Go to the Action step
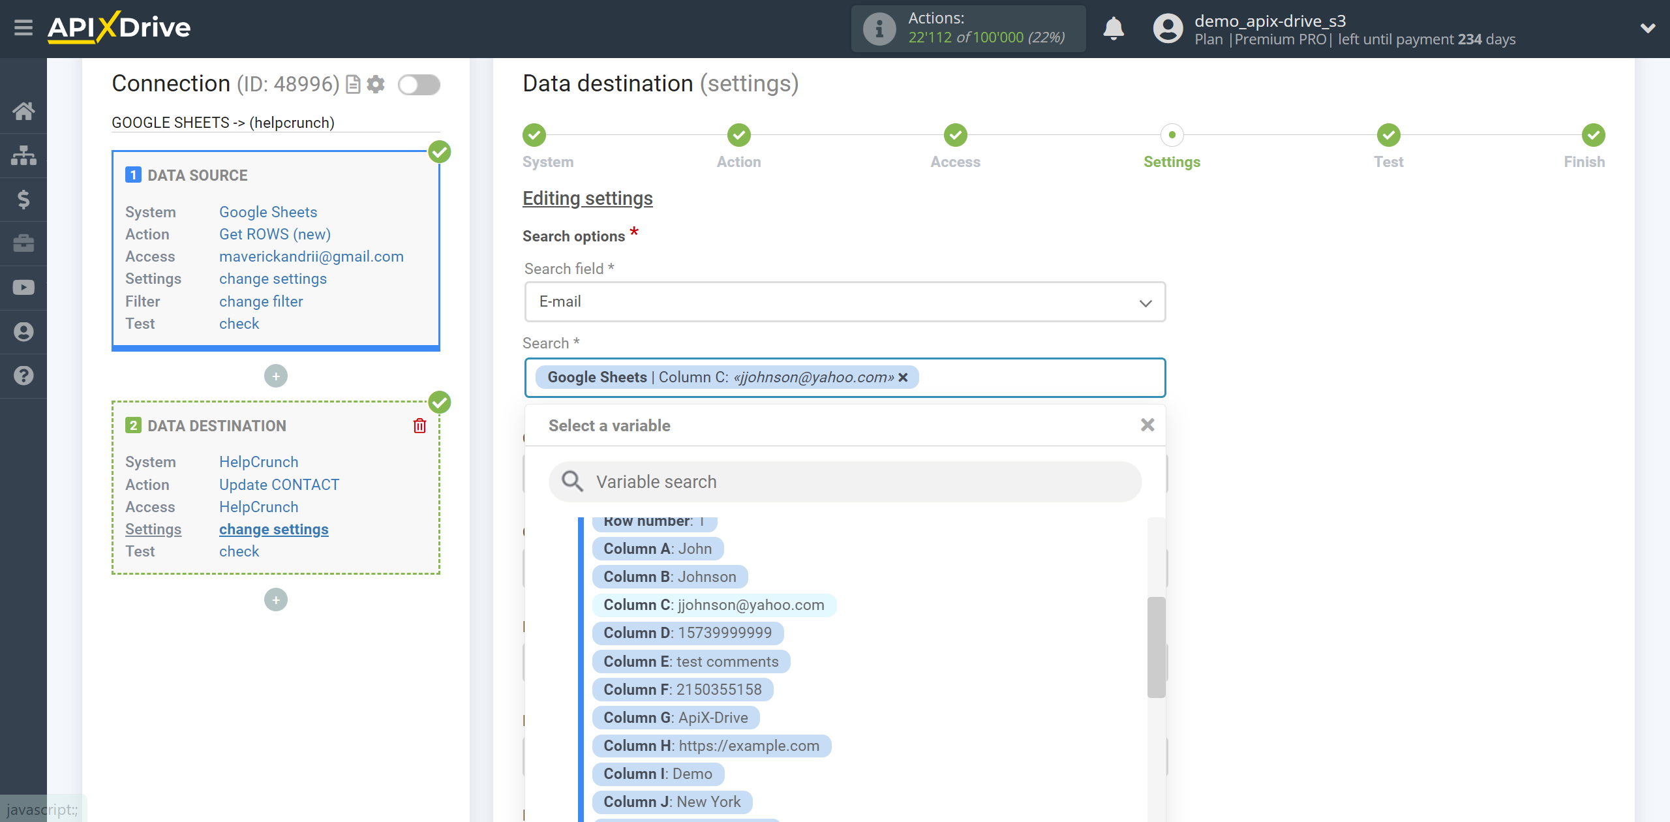This screenshot has height=822, width=1670. [x=739, y=135]
